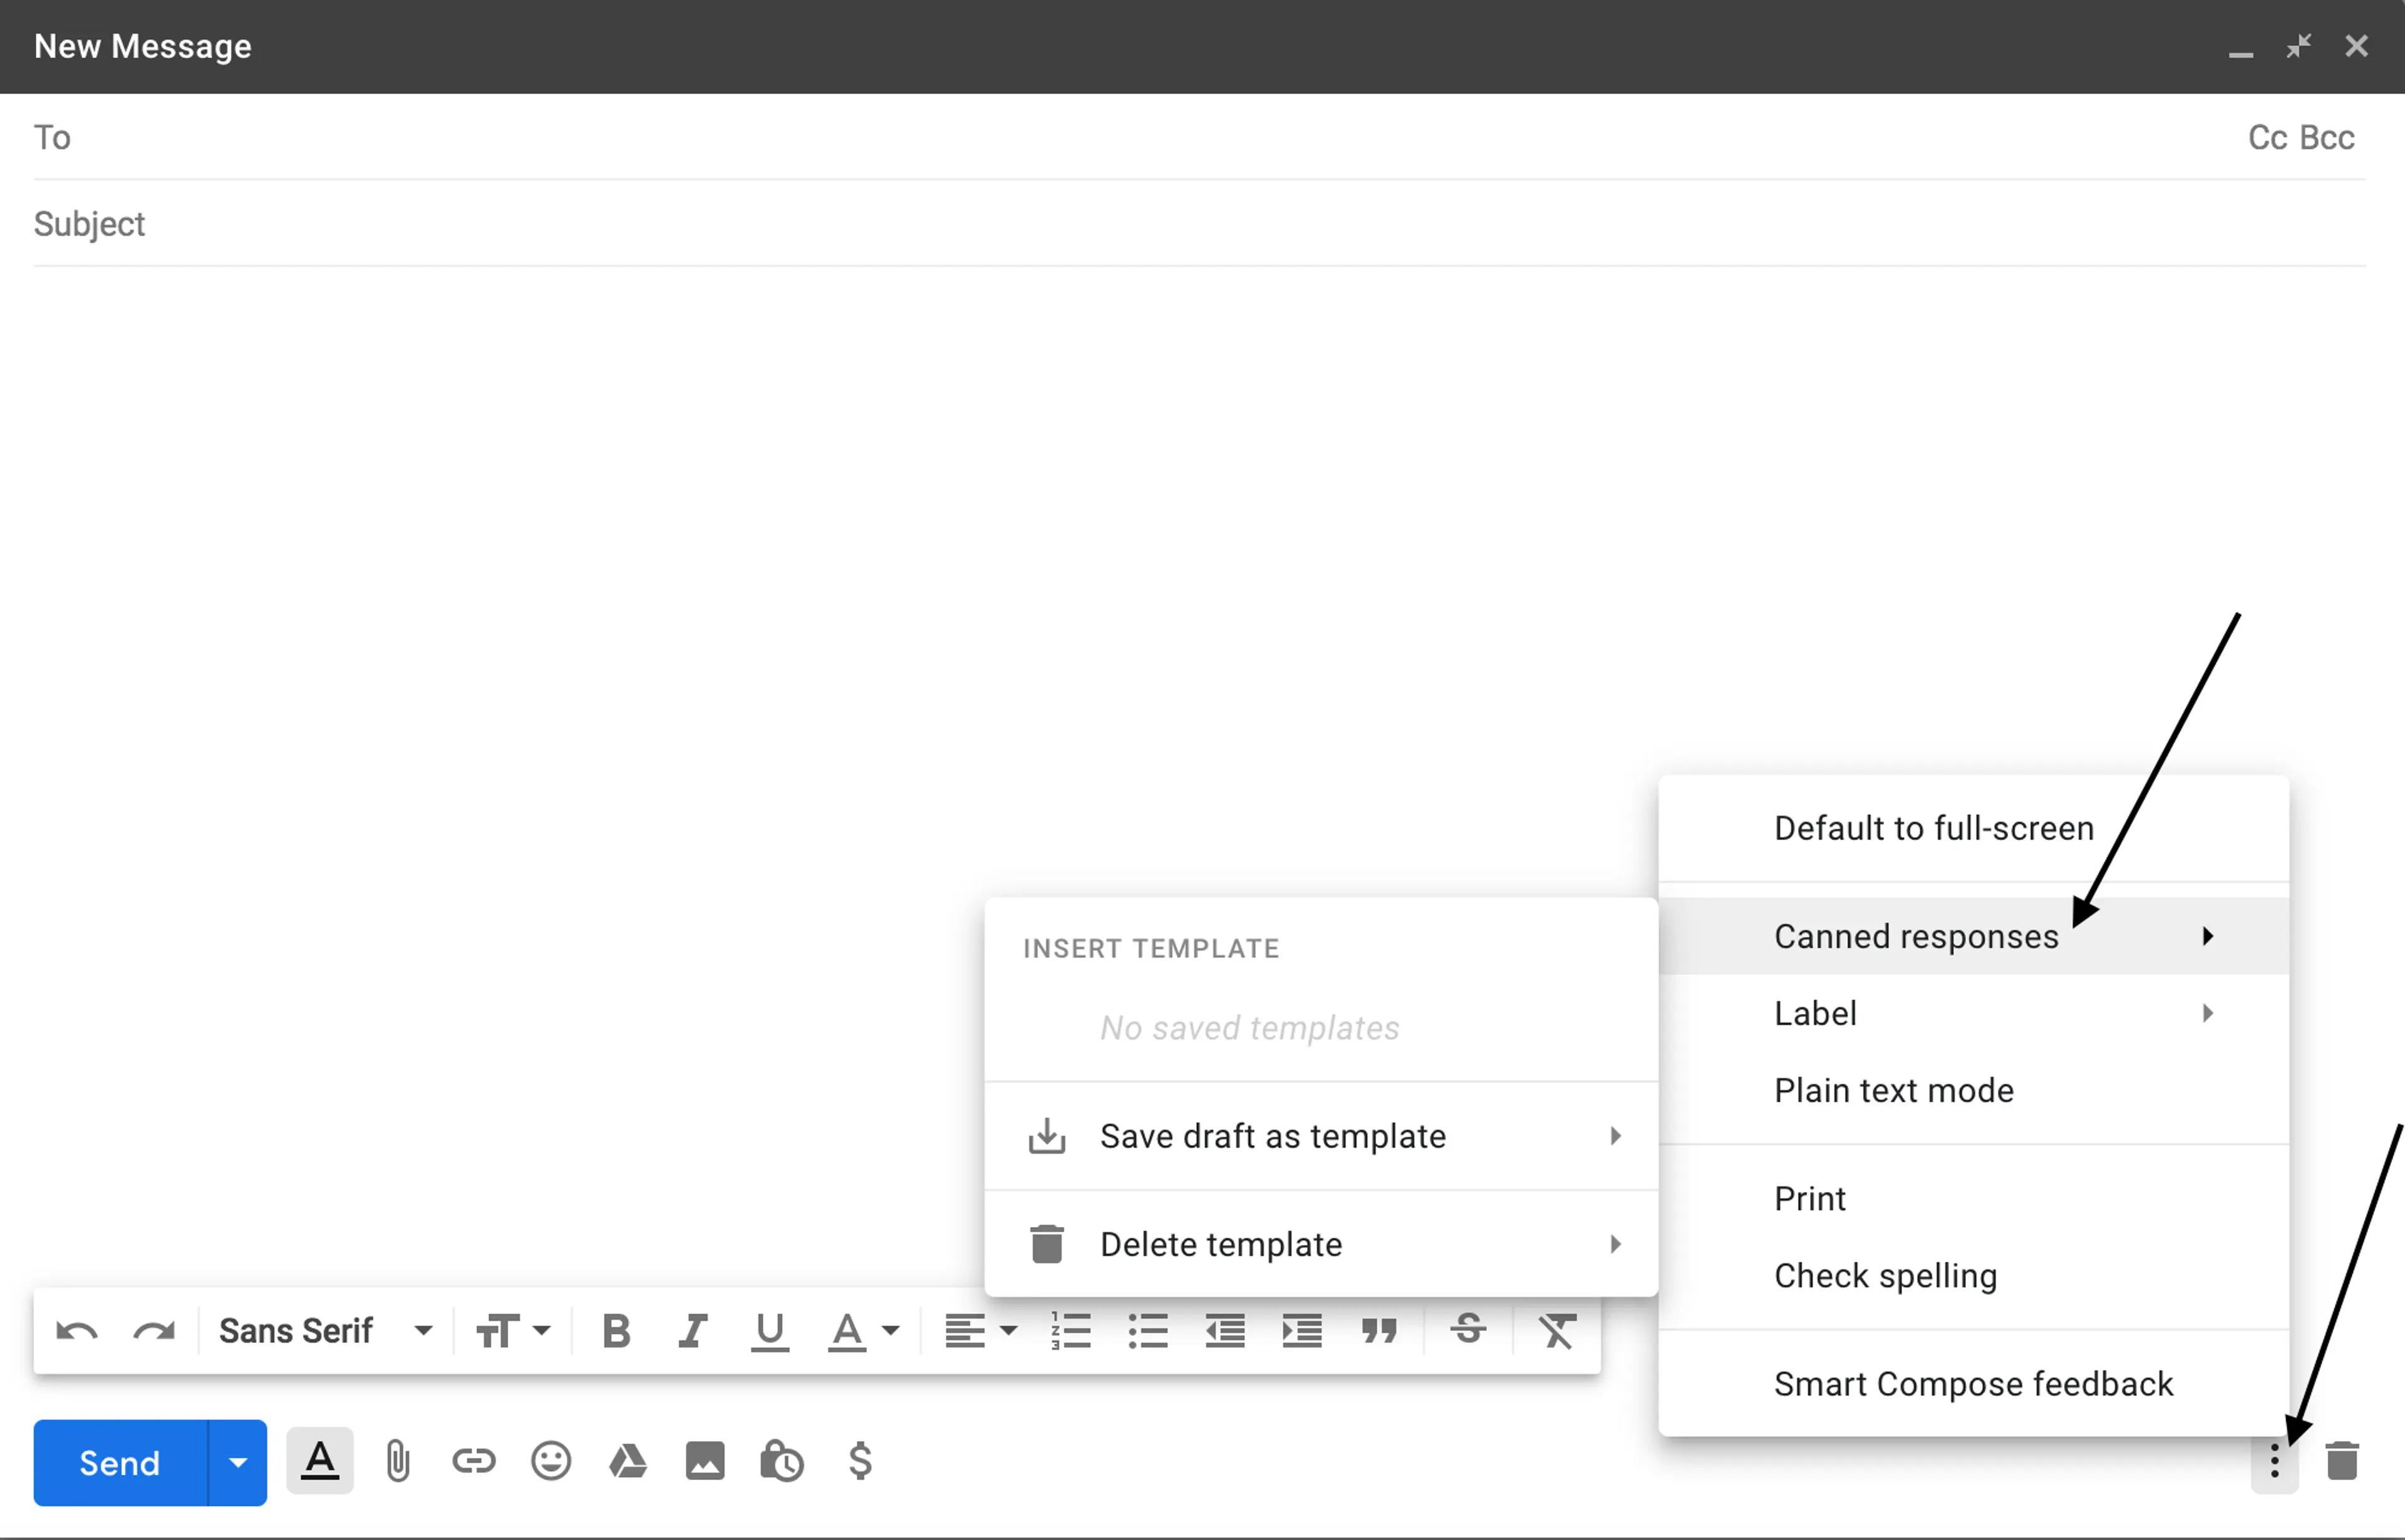
Task: Open the send options arrow next to Send
Action: [x=238, y=1463]
